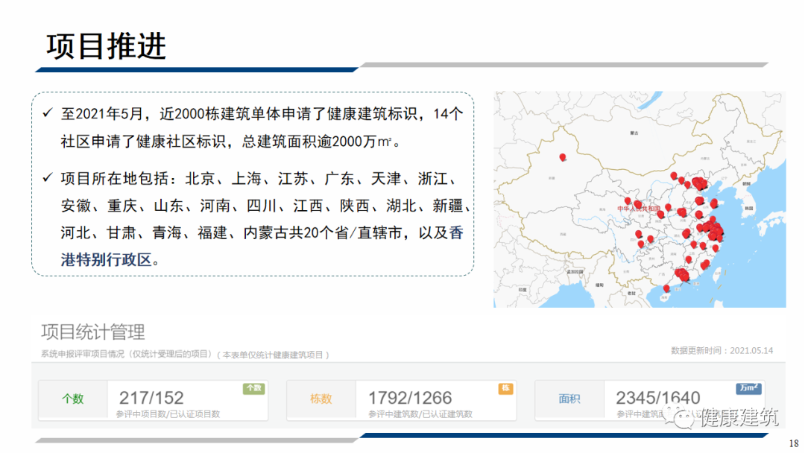Click a red pin in the Shanghai cluster
Image resolution: width=805 pixels, height=453 pixels.
coord(714,229)
